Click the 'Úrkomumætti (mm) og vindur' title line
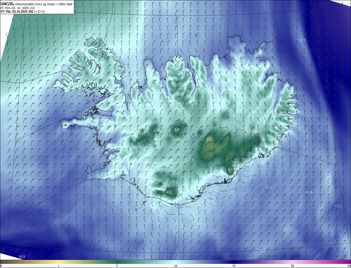This screenshot has width=351, height=268. pyautogui.click(x=36, y=4)
